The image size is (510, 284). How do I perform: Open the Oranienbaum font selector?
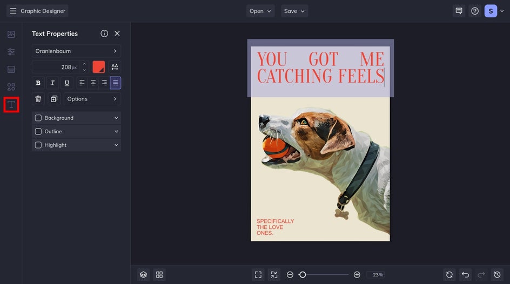[76, 51]
